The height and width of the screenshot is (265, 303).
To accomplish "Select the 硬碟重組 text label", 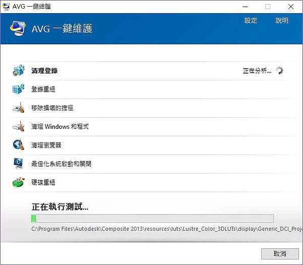I will 43,182.
